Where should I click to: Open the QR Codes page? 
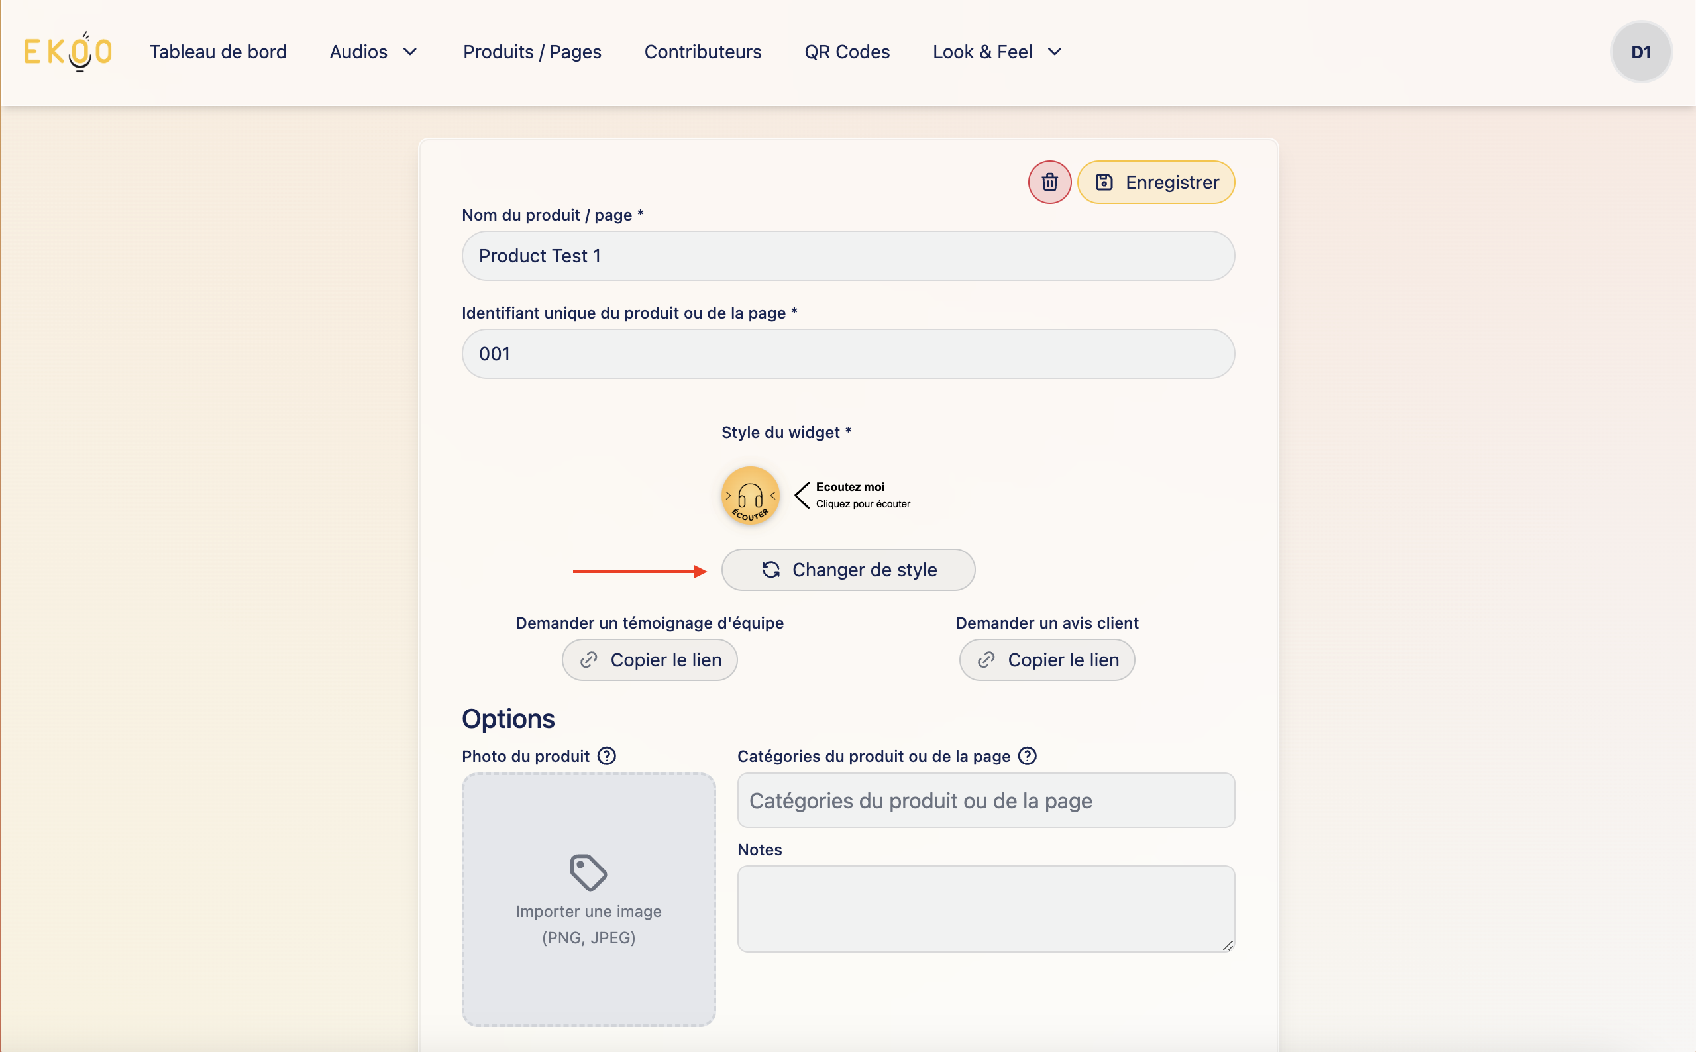click(847, 52)
